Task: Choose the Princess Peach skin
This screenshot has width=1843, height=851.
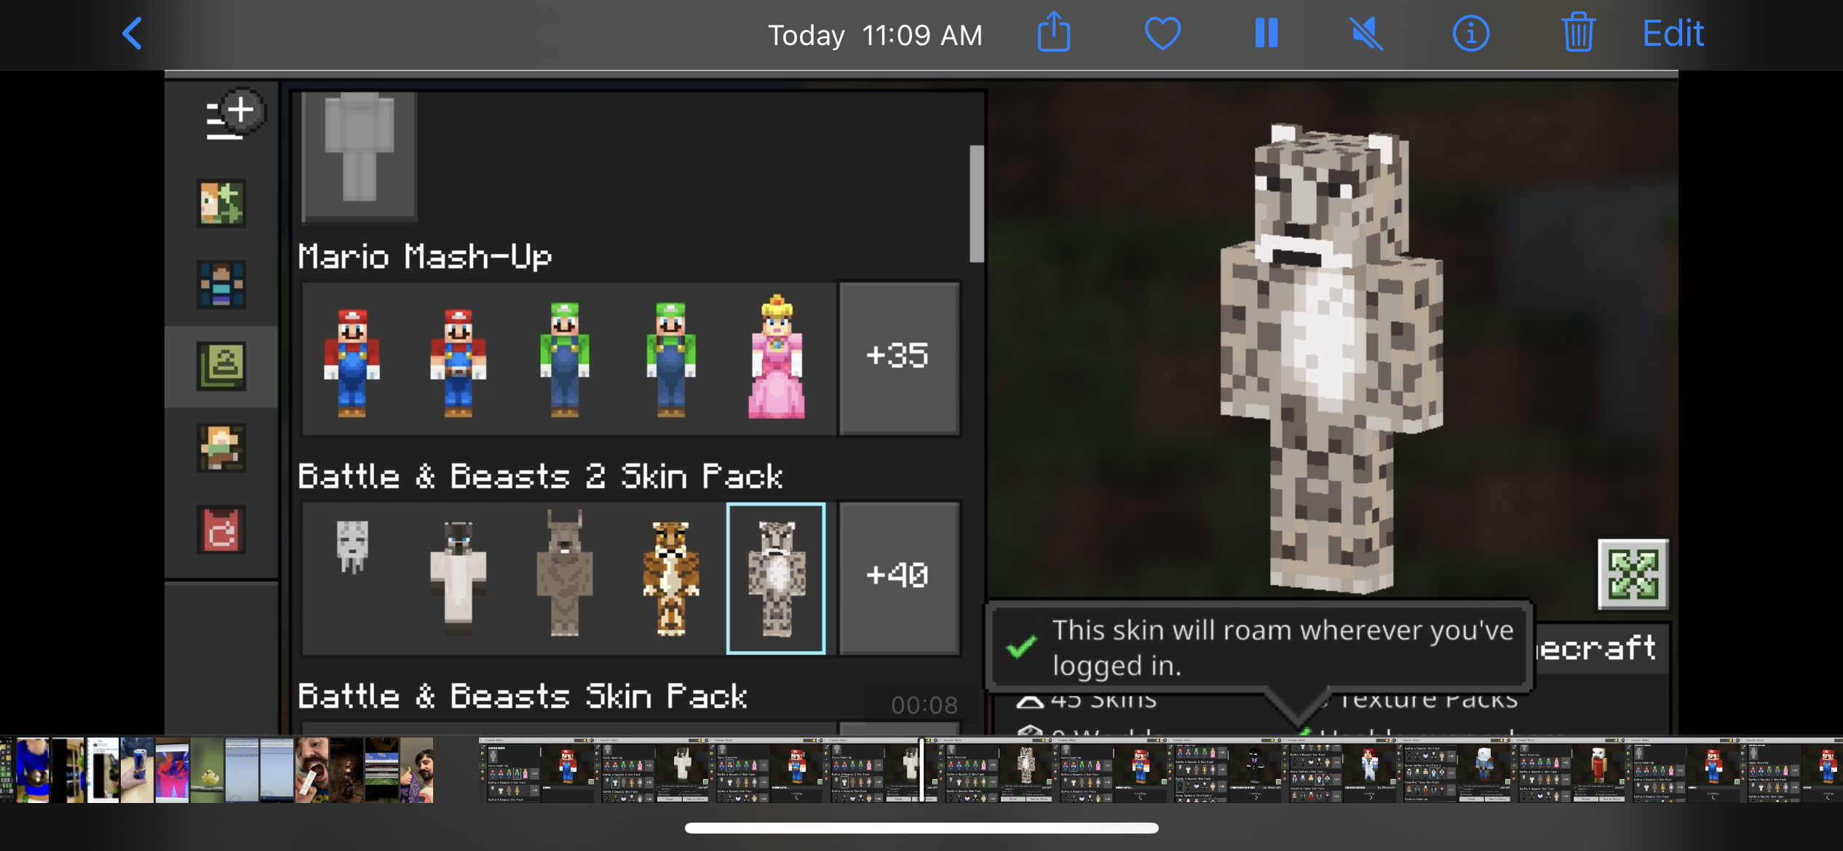Action: [x=777, y=357]
